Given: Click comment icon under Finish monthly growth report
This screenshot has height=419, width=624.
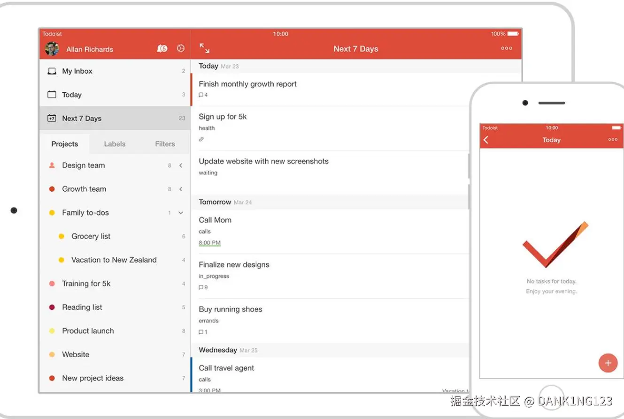Looking at the screenshot, I should (x=201, y=95).
